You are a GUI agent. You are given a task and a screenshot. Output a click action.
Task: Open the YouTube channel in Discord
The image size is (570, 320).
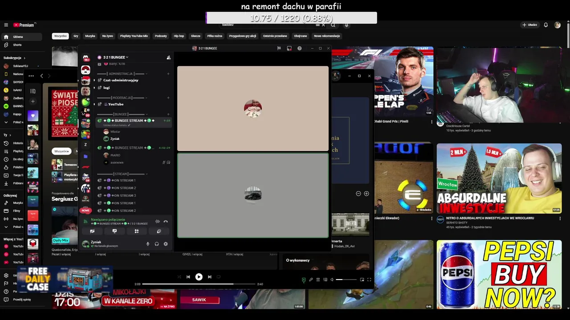(x=115, y=104)
